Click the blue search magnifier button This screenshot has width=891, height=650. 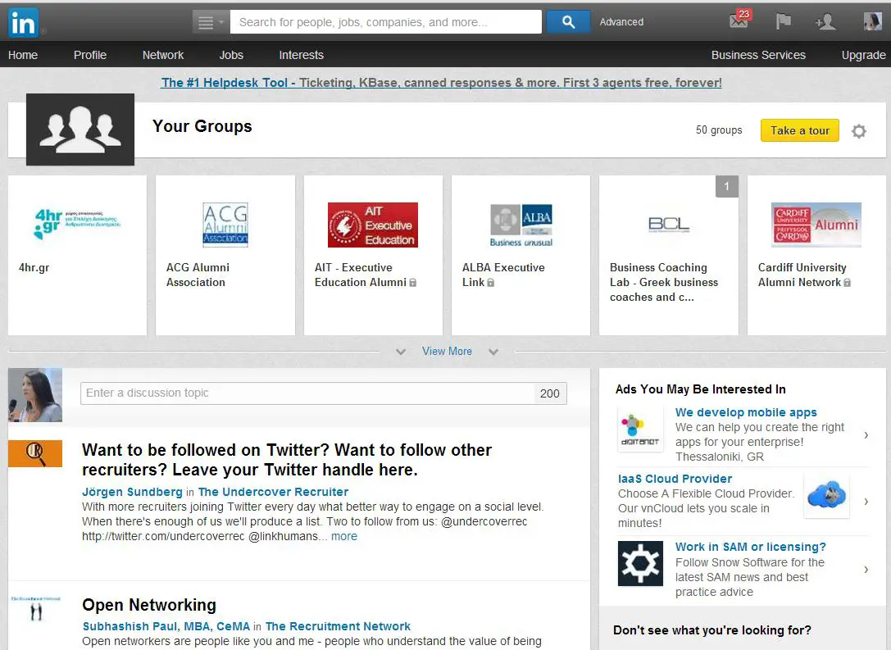point(568,22)
